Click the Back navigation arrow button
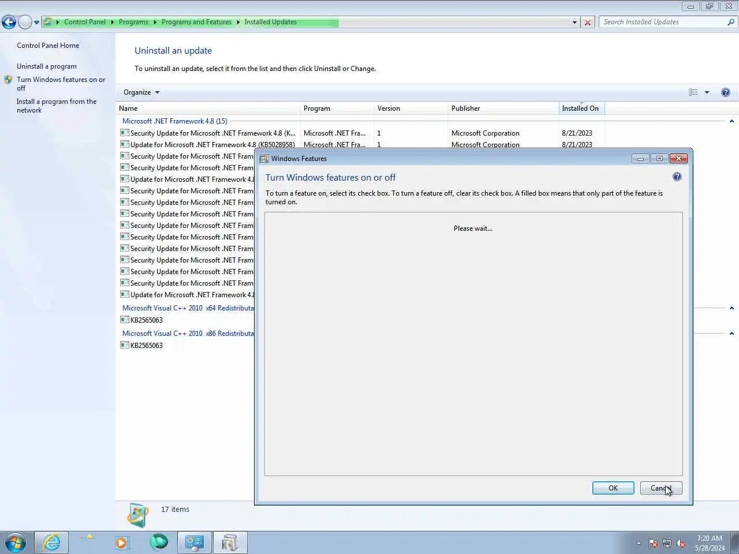 9,22
